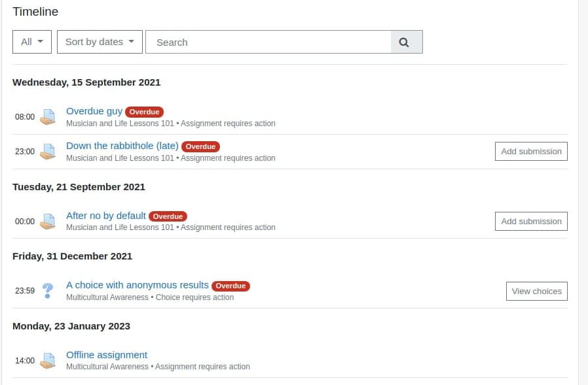Open Down the rabbithole (late) link
The width and height of the screenshot is (588, 385).
tap(122, 146)
